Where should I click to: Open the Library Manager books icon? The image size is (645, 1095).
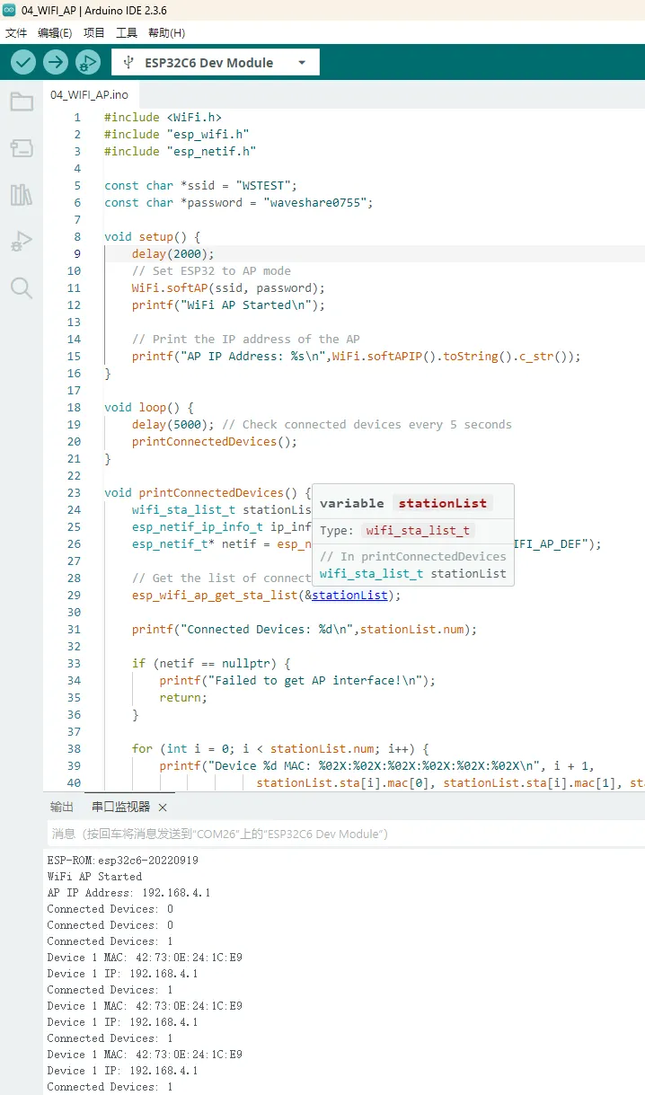pyautogui.click(x=22, y=195)
